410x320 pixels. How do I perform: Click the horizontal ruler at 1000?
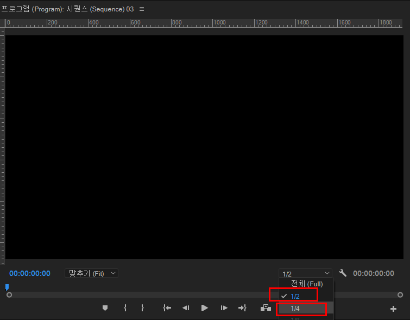[x=219, y=23]
